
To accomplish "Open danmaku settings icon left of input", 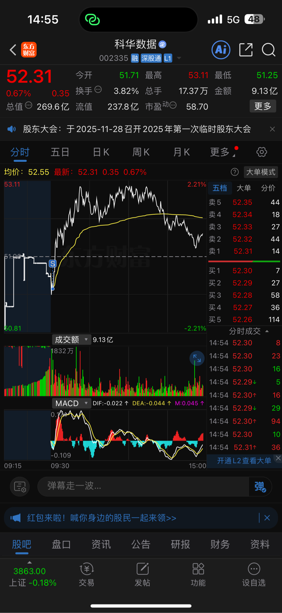I will click(x=20, y=487).
